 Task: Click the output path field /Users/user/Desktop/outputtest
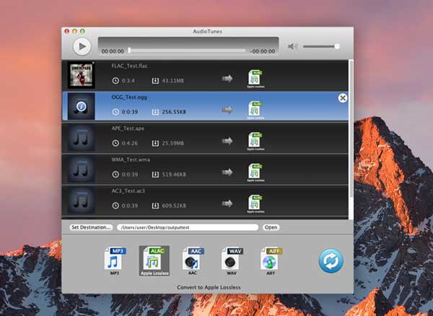188,227
